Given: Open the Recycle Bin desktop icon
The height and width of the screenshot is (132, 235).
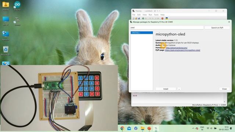Looking at the screenshot, I should [6, 51].
